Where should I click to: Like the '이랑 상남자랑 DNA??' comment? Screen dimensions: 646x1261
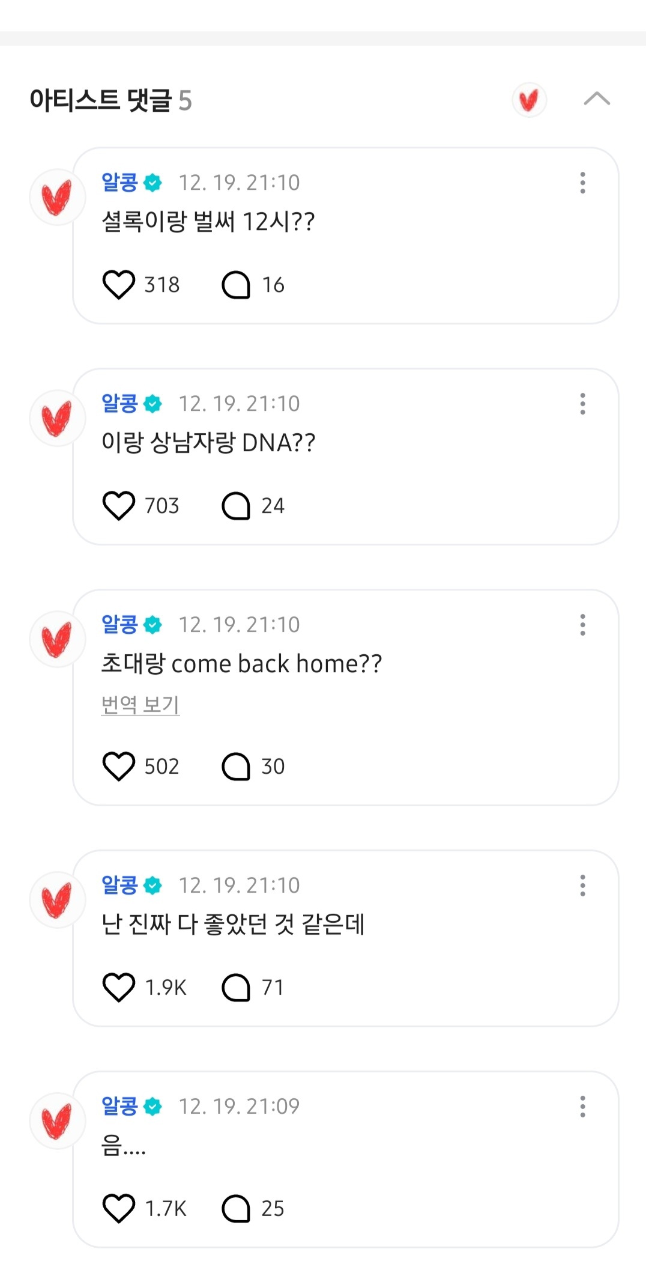[118, 505]
